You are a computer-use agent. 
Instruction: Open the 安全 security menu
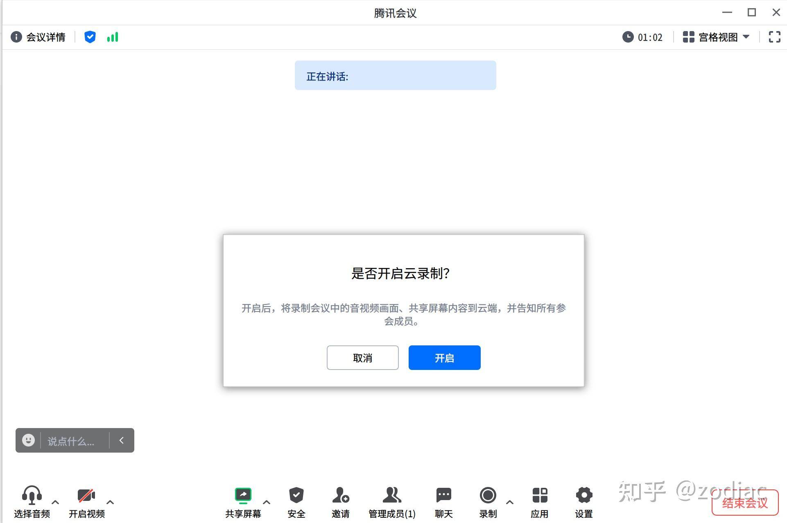coord(296,502)
